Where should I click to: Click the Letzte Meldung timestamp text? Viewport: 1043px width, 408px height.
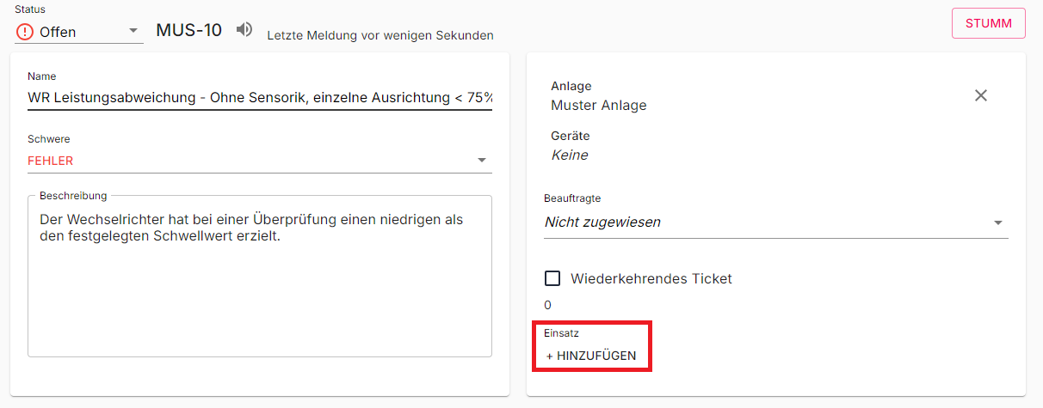(380, 36)
